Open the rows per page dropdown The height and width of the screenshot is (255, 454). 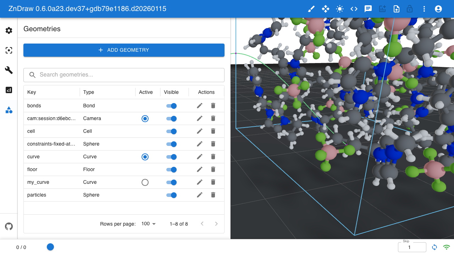coord(149,224)
